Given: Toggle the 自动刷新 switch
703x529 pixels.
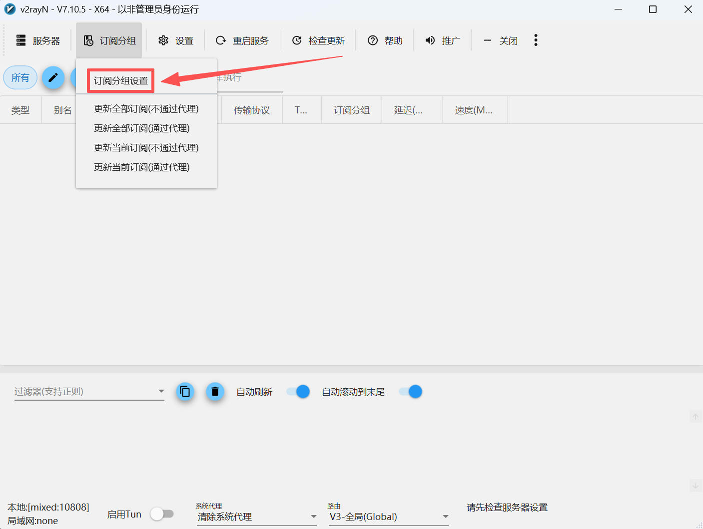Looking at the screenshot, I should pyautogui.click(x=298, y=392).
